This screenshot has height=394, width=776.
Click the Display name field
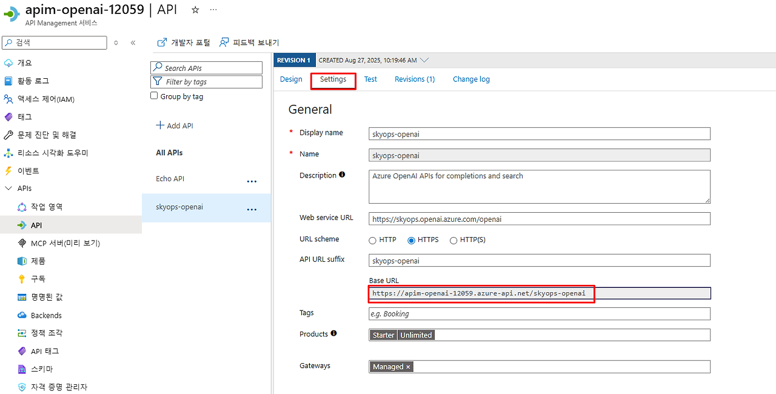pyautogui.click(x=540, y=134)
